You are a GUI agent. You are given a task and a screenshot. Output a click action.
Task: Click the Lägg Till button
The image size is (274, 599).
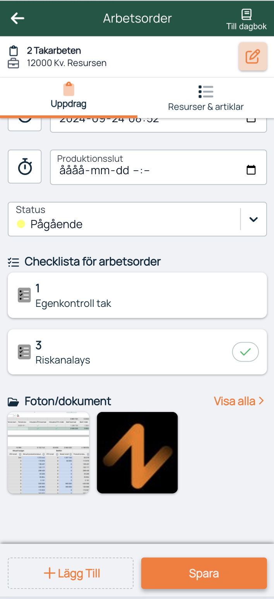coord(71,573)
